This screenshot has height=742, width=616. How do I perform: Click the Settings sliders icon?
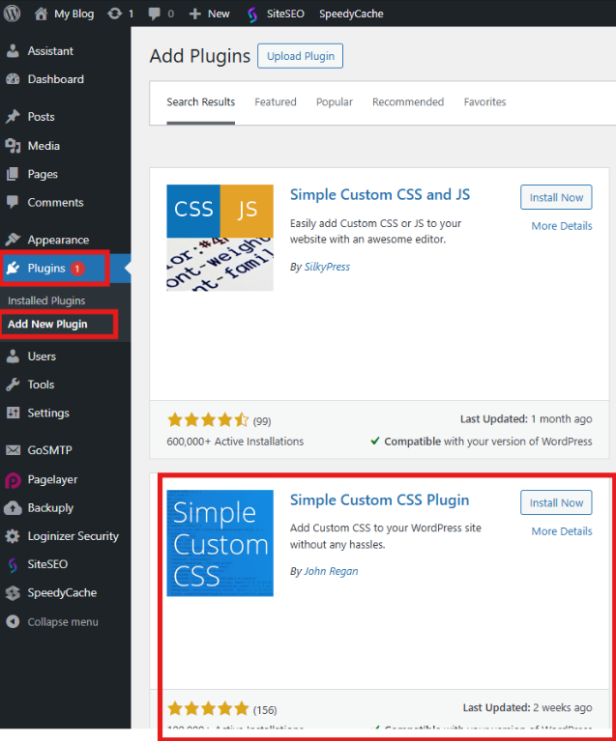tap(13, 413)
